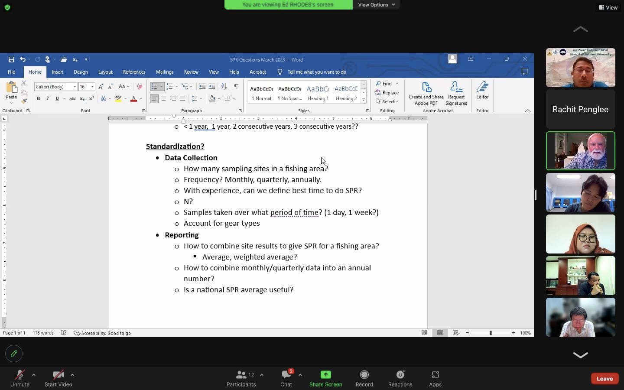
Task: Open the View Options dropdown
Action: 376,5
